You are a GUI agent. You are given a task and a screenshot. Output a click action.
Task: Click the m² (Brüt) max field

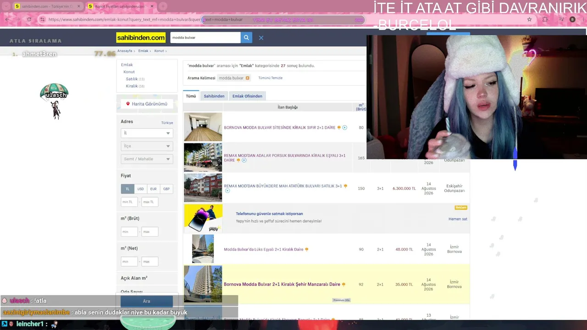click(150, 231)
